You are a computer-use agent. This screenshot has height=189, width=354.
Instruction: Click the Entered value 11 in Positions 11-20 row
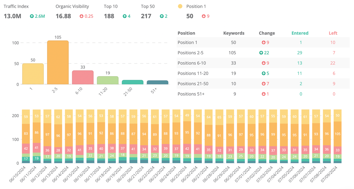[x=300, y=73]
